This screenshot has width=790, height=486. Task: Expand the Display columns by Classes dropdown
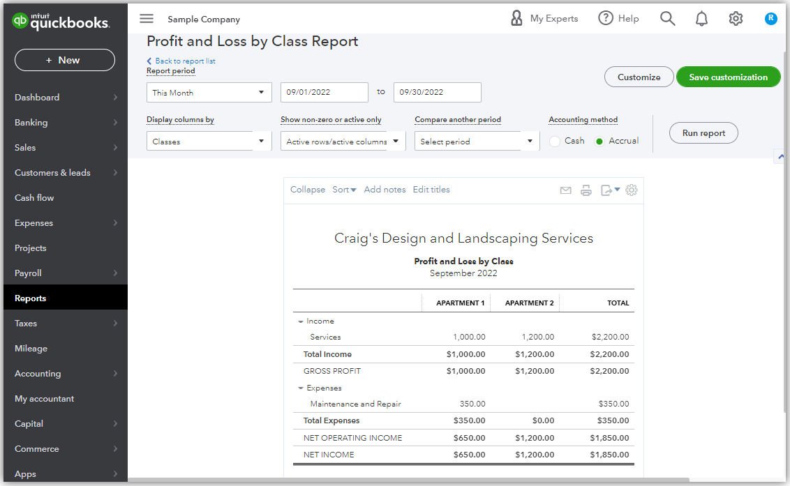[209, 142]
